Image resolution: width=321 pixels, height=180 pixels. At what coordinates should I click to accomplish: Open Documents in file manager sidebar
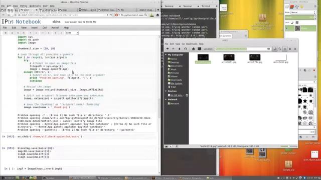click(x=175, y=66)
